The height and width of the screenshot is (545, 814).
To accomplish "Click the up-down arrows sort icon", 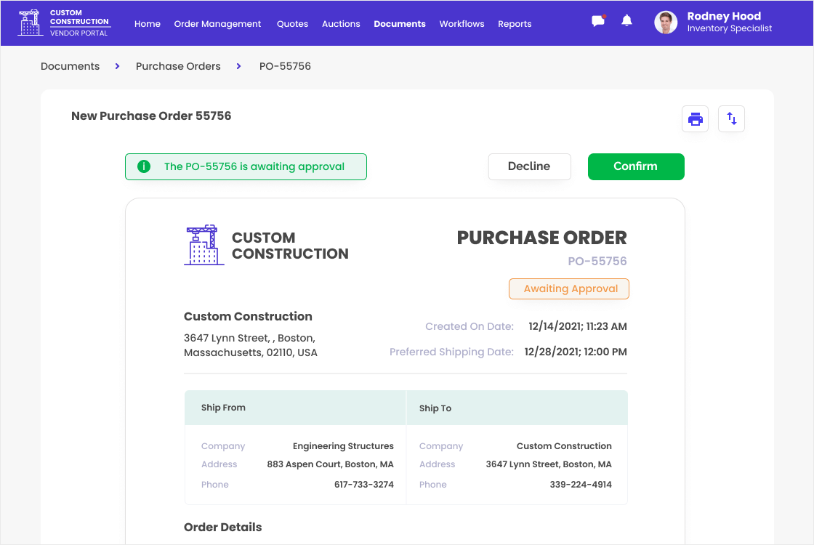I will (731, 119).
